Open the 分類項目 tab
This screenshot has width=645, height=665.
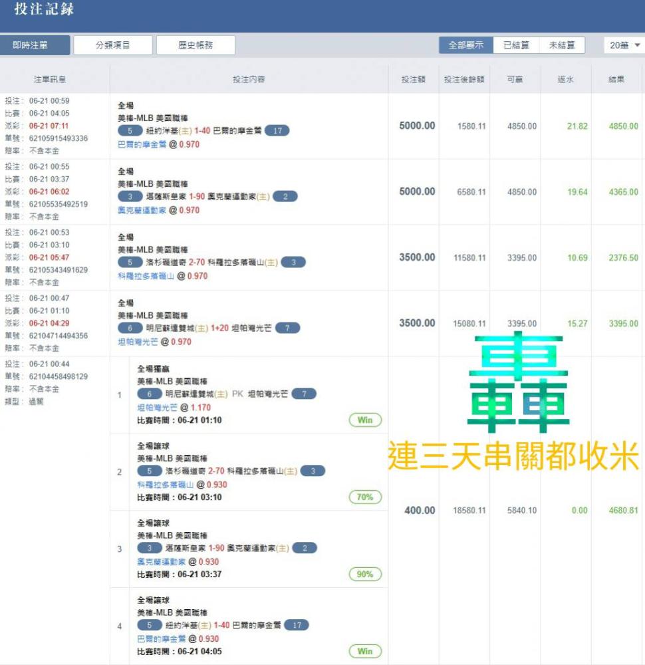pos(113,45)
